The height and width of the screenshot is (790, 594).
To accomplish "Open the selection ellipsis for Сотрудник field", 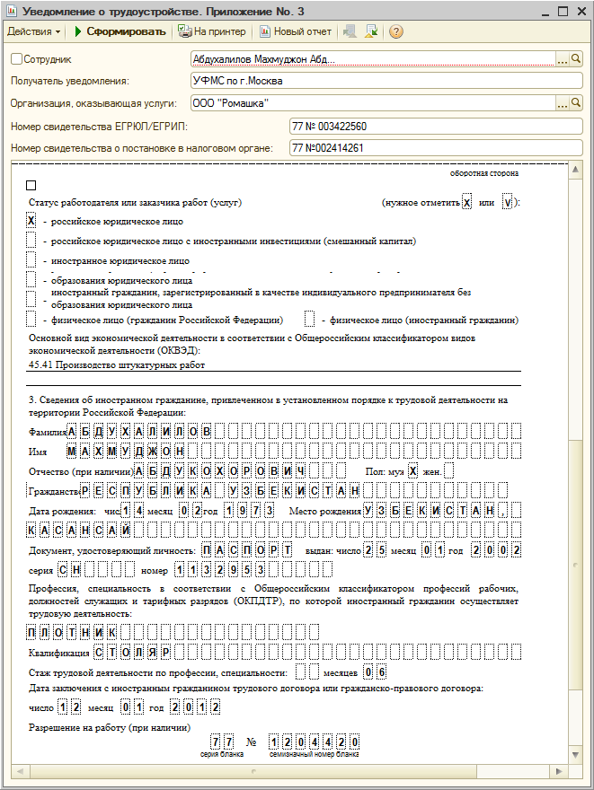I will tap(562, 59).
